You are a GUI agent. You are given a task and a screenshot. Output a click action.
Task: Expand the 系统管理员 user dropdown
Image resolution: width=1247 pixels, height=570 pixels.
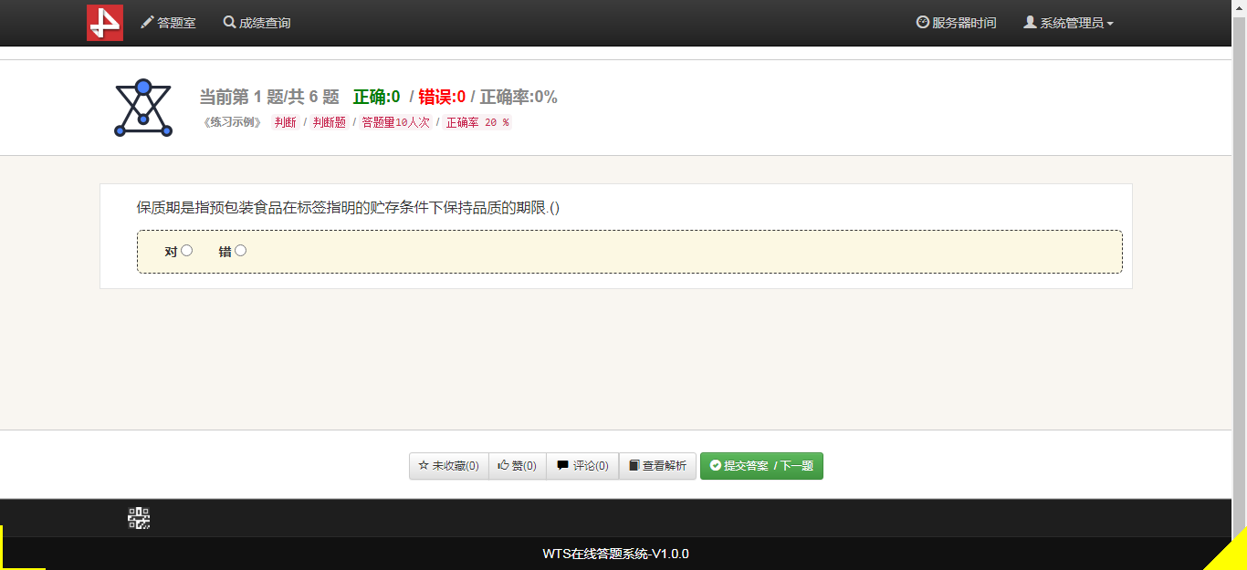1068,23
